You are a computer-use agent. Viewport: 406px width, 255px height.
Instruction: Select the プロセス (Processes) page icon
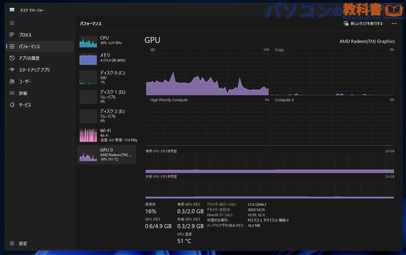click(12, 35)
